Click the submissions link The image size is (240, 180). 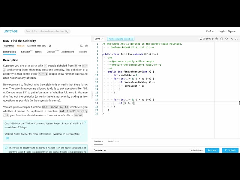[x=196, y=150]
